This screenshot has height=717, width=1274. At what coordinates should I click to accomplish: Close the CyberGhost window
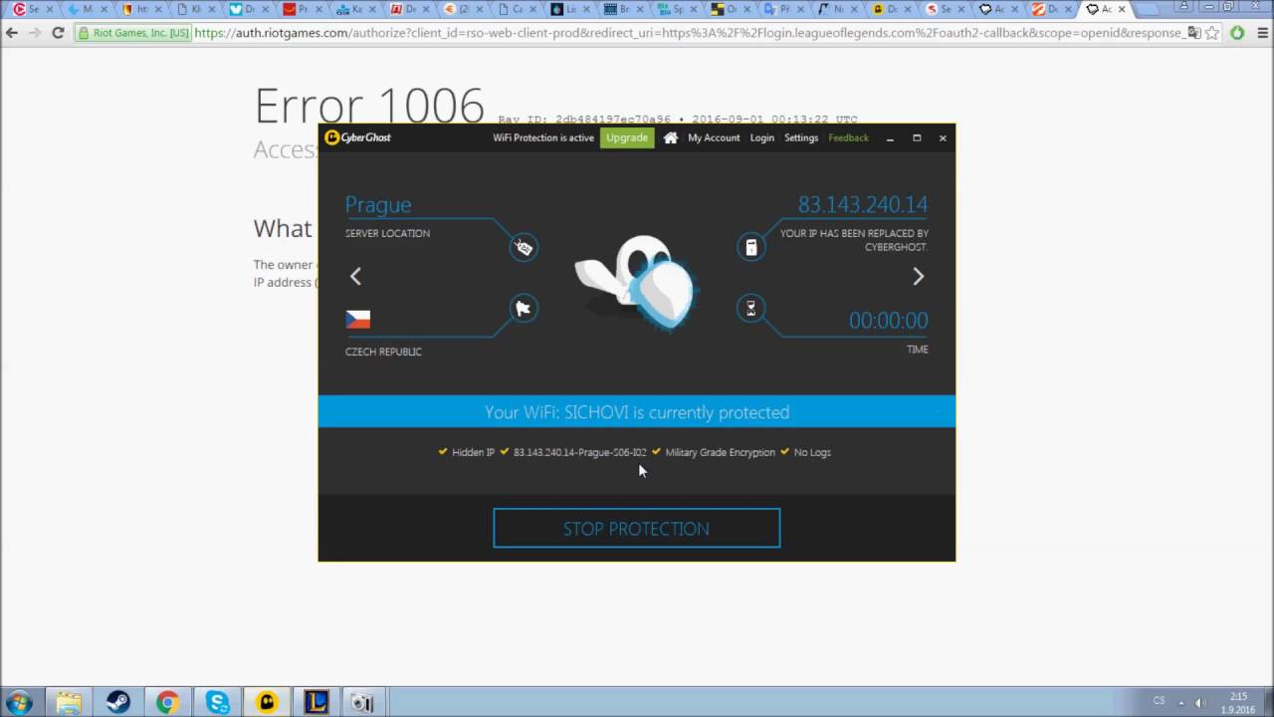point(943,137)
